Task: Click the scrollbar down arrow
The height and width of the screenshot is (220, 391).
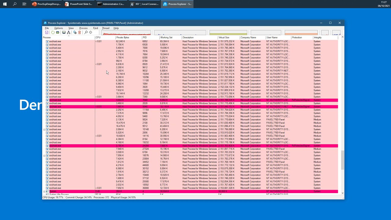Action: [342, 193]
